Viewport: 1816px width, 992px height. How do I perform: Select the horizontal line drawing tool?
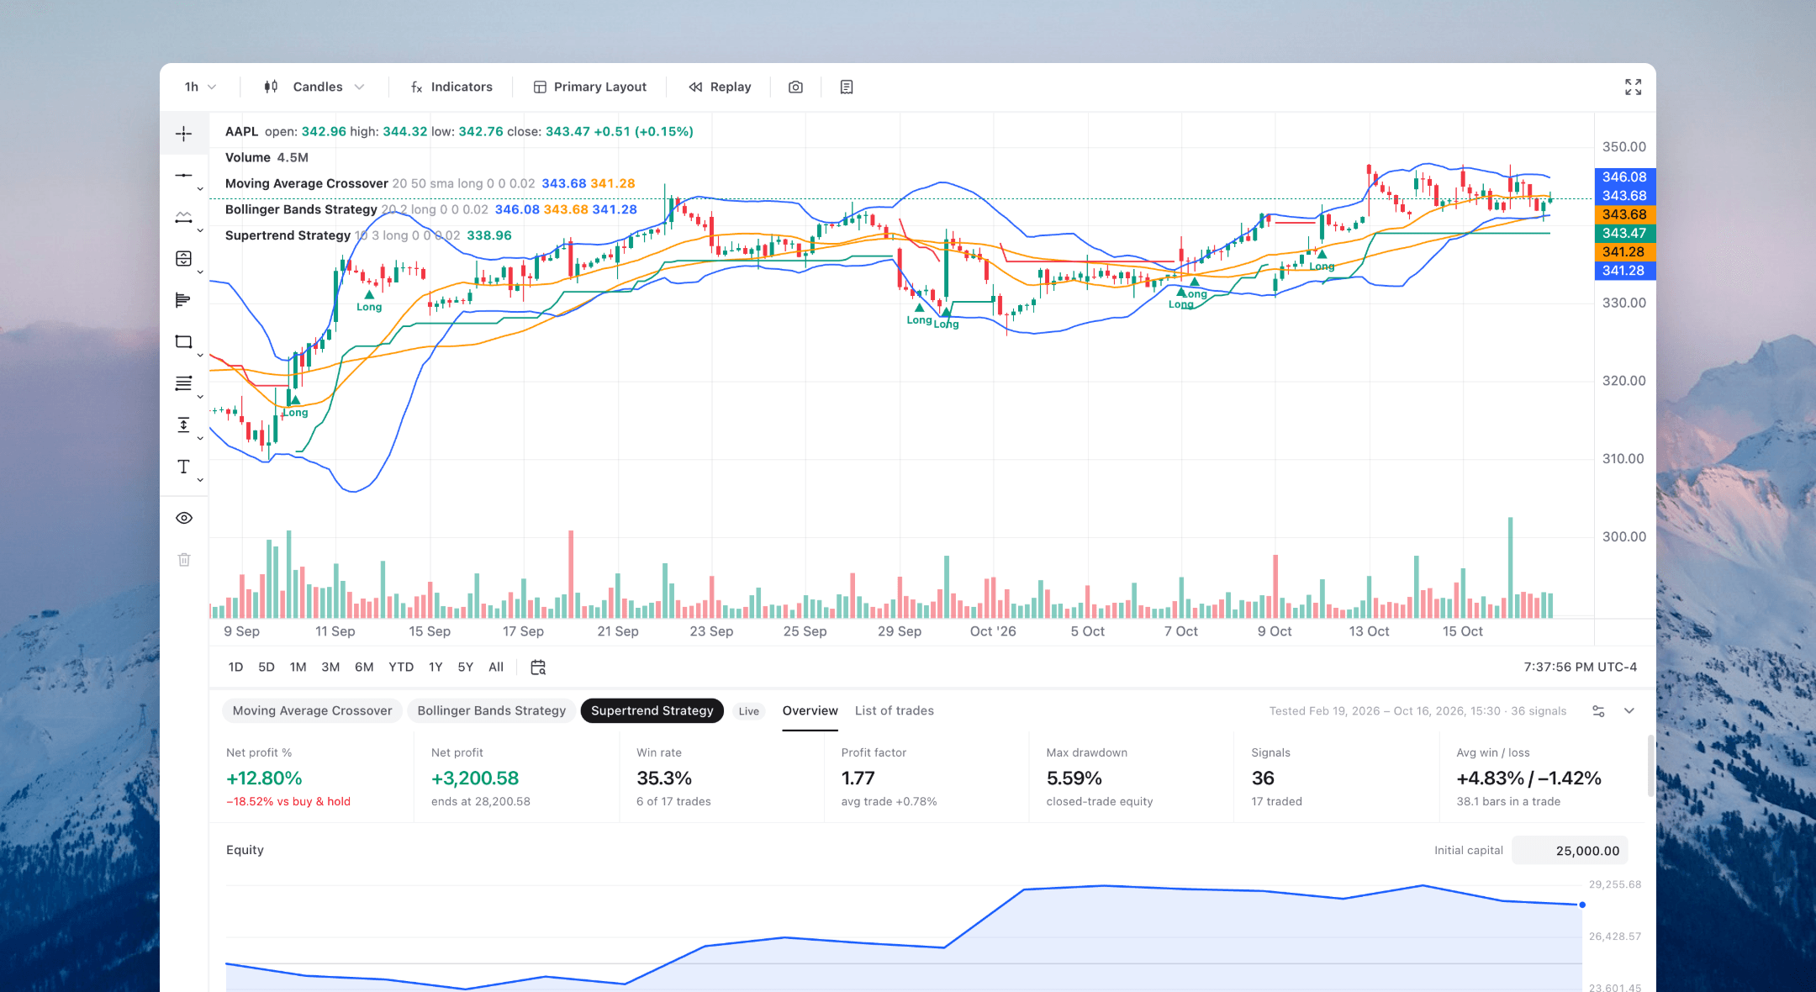click(183, 176)
